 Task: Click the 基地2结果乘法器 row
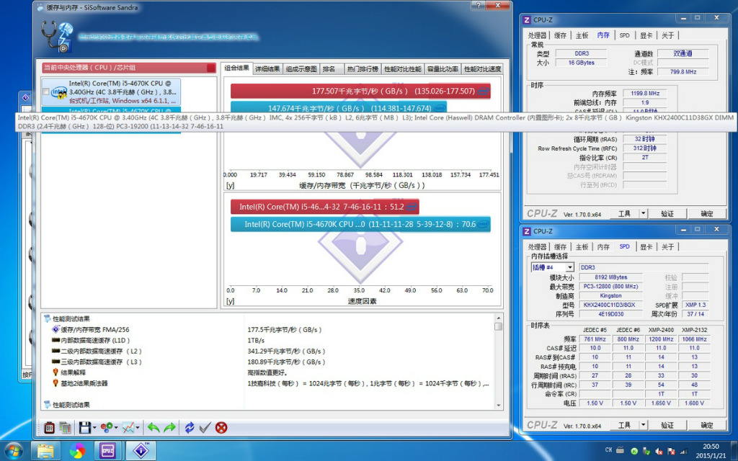coord(80,383)
